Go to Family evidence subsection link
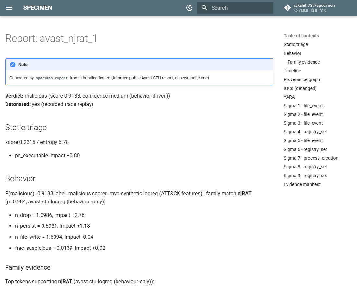This screenshot has width=357, height=292. 303,62
